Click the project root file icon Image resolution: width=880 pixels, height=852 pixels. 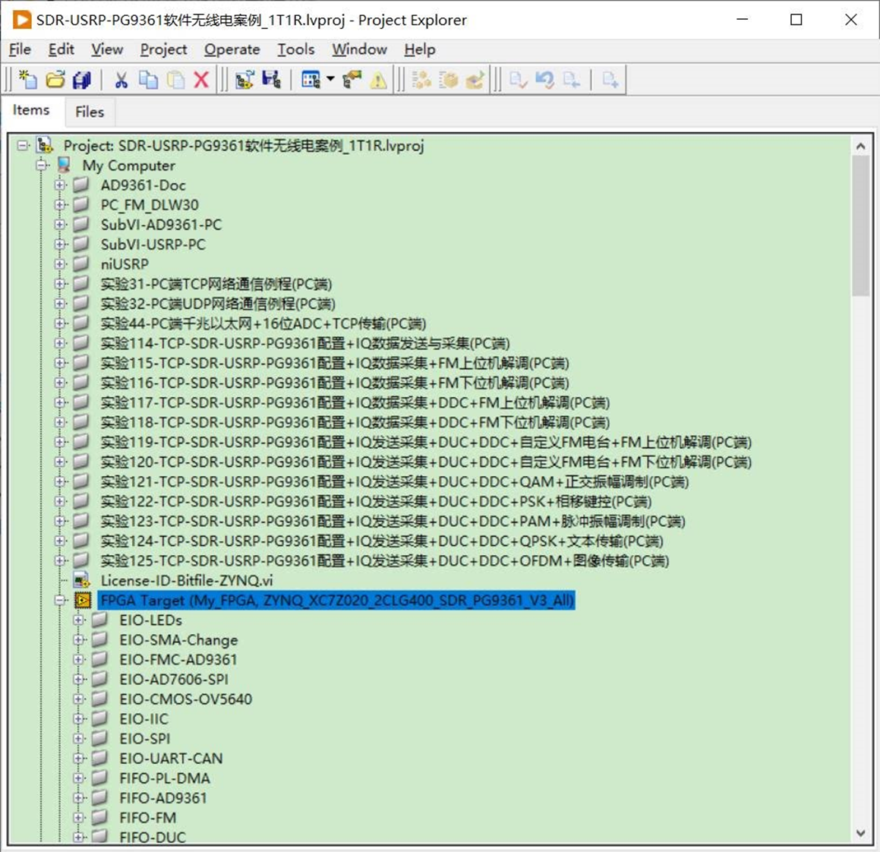coord(44,145)
